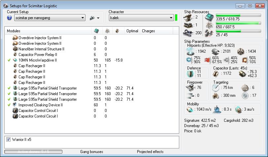Toggle the Warrior II x5 drone checkbox
Screen dimensions: 268x157
tap(8, 140)
